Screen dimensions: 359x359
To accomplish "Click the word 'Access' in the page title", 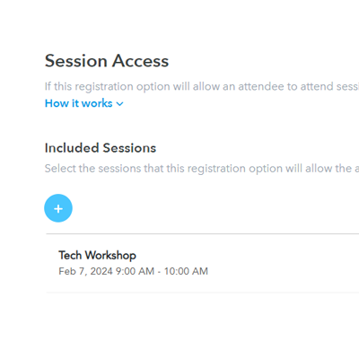I will pos(140,61).
